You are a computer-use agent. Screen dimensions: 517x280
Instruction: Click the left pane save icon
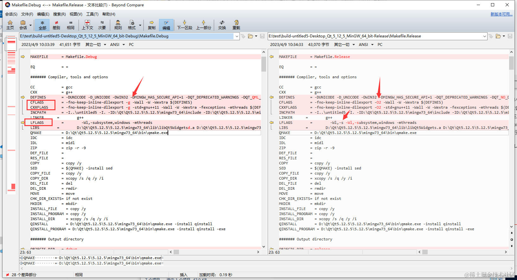pyautogui.click(x=262, y=36)
